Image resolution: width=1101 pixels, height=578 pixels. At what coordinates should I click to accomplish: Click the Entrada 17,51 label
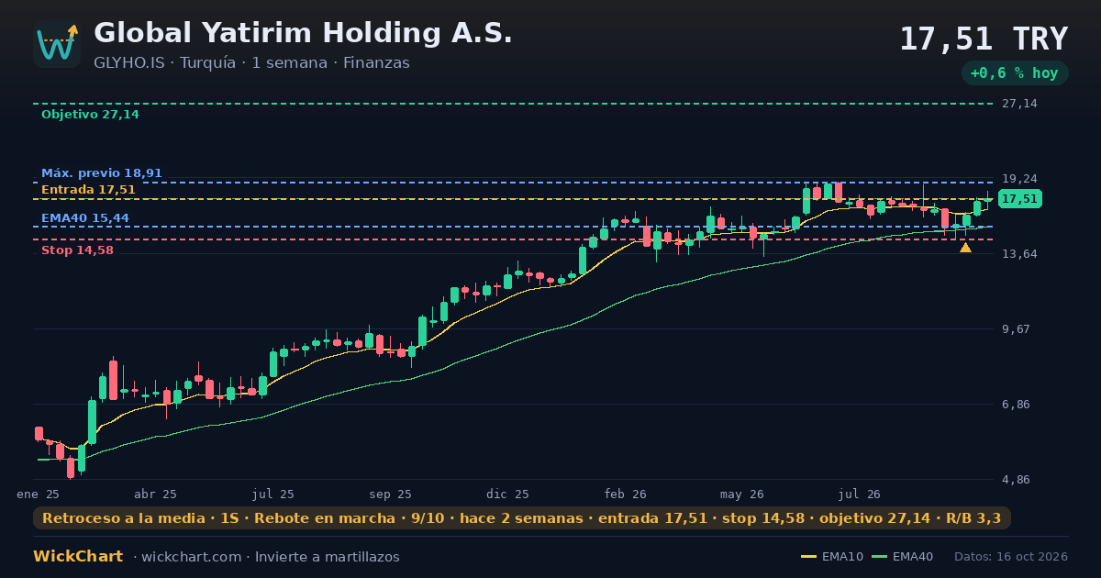click(x=88, y=190)
